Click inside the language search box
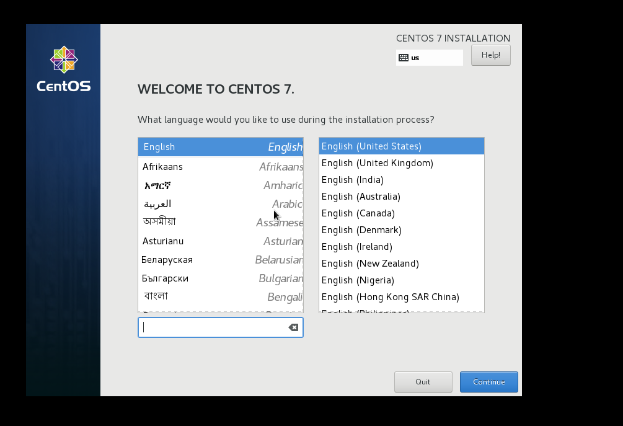Viewport: 623px width, 426px height. point(211,327)
